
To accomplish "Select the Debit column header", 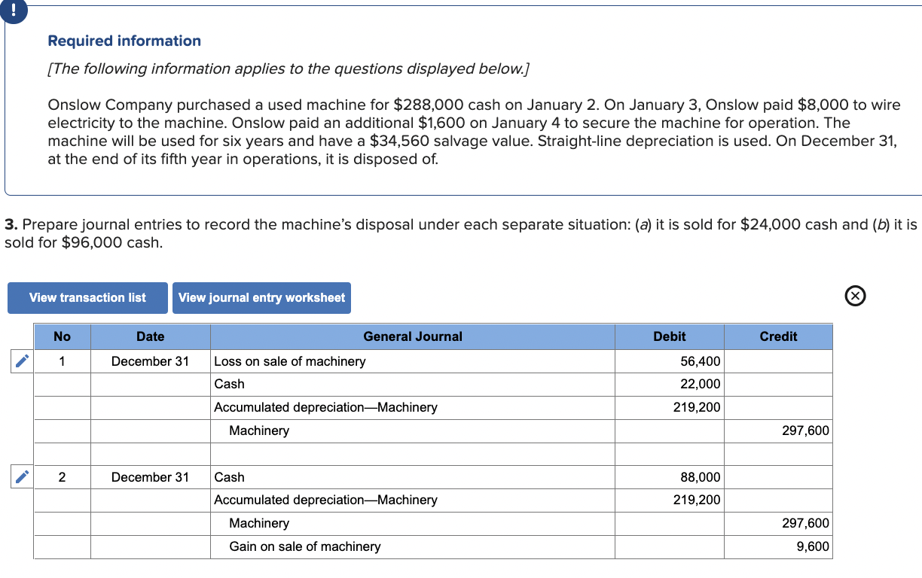I will point(669,336).
